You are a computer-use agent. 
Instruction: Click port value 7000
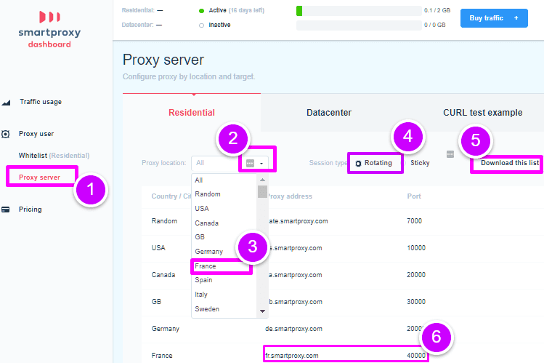coord(414,221)
